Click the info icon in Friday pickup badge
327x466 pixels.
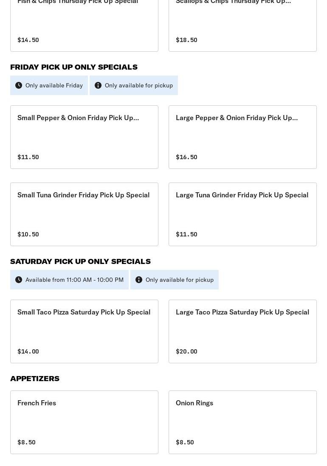(98, 85)
